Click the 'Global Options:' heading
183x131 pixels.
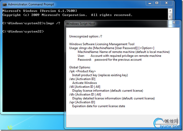(x=80, y=68)
